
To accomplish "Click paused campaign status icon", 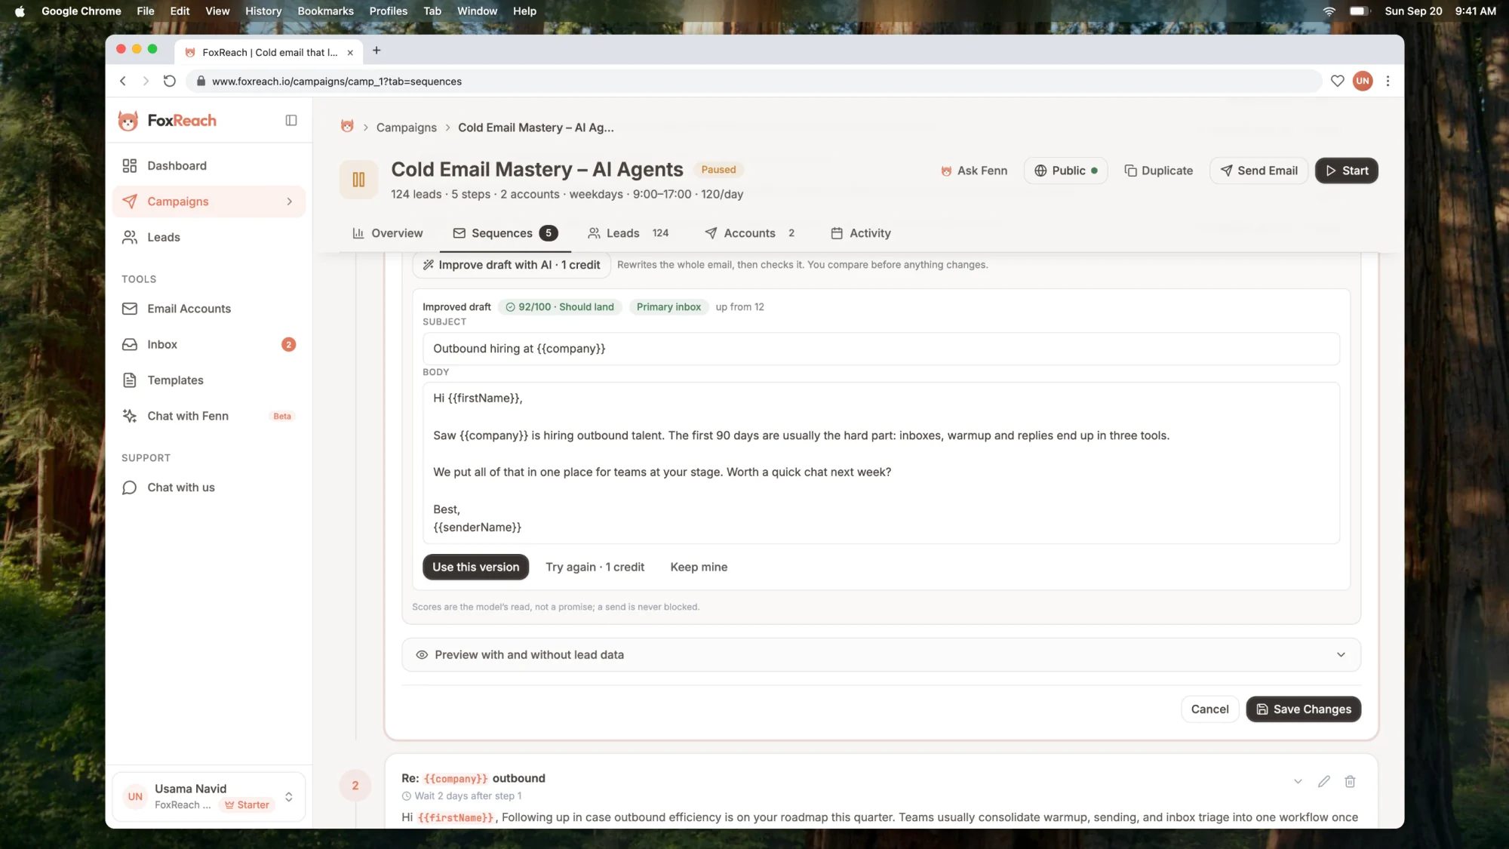I will [358, 180].
